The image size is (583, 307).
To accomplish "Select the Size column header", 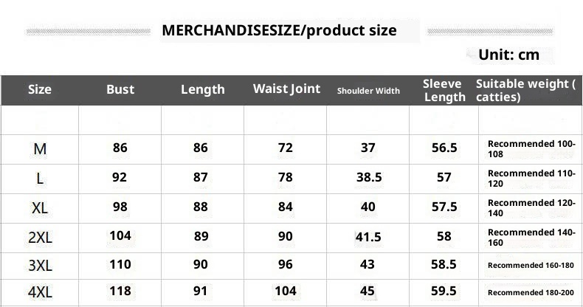I will 40,89.
